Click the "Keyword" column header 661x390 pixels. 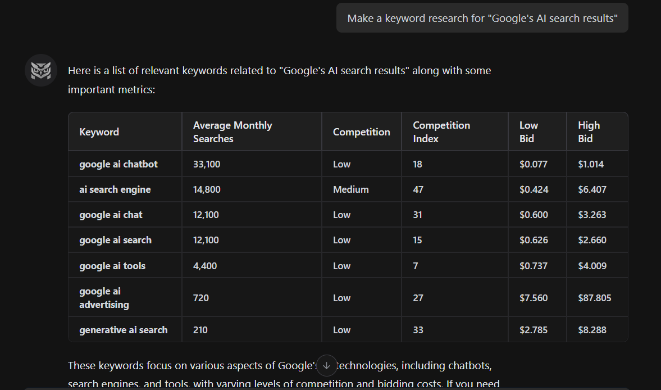[x=99, y=131]
